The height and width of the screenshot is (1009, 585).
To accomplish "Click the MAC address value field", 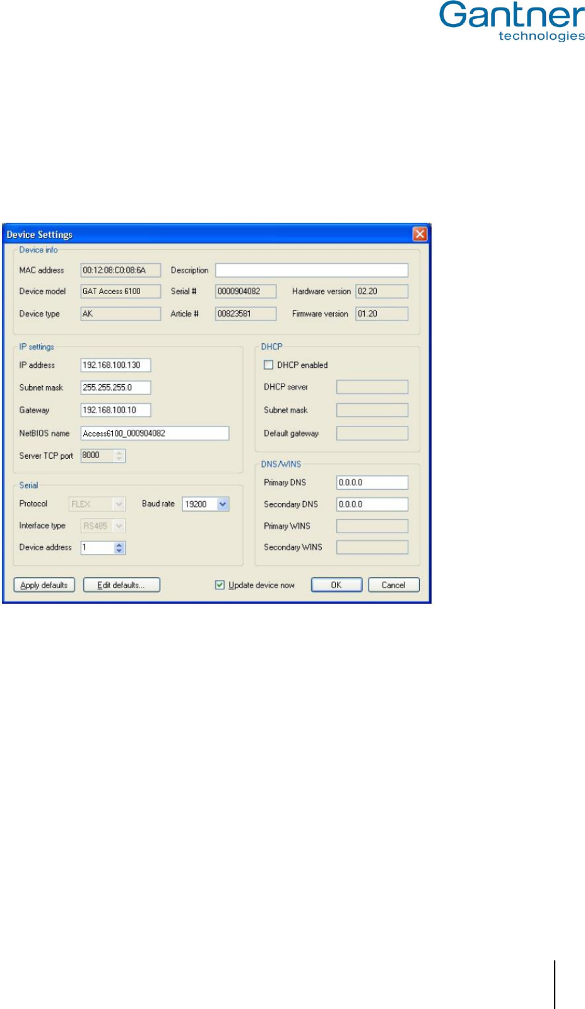I will pos(121,270).
